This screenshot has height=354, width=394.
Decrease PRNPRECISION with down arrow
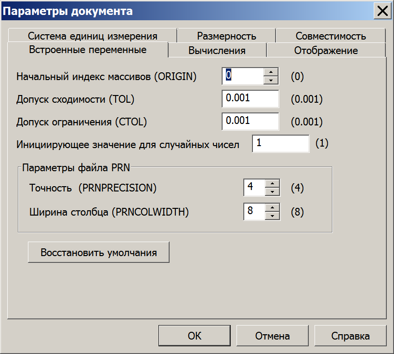pyautogui.click(x=273, y=191)
